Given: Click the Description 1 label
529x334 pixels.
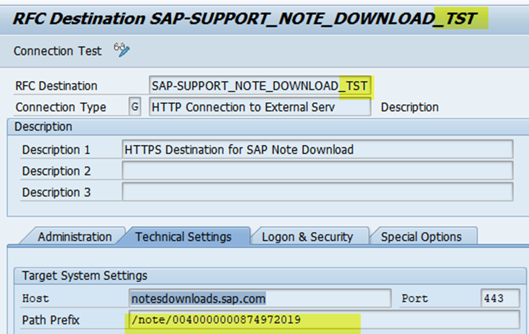Looking at the screenshot, I should [x=56, y=149].
